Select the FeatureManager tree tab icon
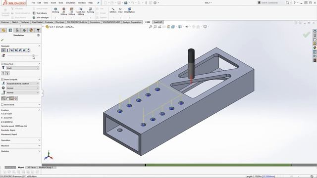 pyautogui.click(x=3, y=30)
